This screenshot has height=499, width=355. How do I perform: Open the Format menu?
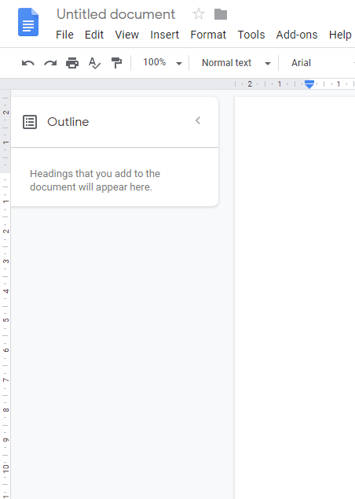click(x=208, y=35)
